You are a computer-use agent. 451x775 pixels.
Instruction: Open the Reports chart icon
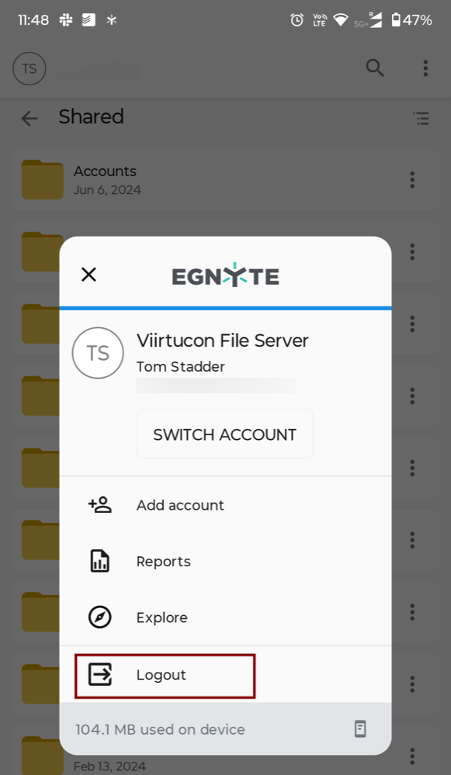(x=100, y=561)
